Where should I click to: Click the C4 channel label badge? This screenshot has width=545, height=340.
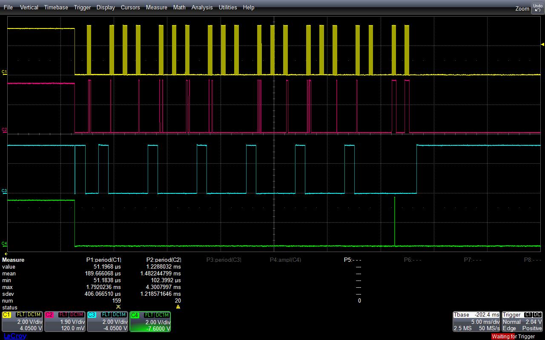(135, 314)
